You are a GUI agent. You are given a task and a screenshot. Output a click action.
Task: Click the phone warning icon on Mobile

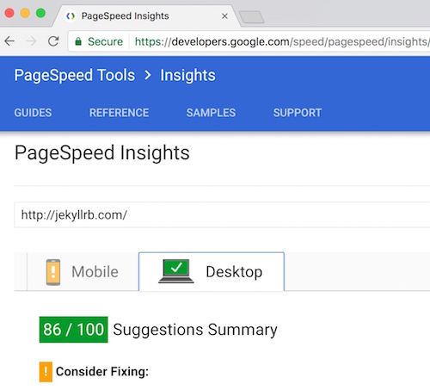[53, 272]
